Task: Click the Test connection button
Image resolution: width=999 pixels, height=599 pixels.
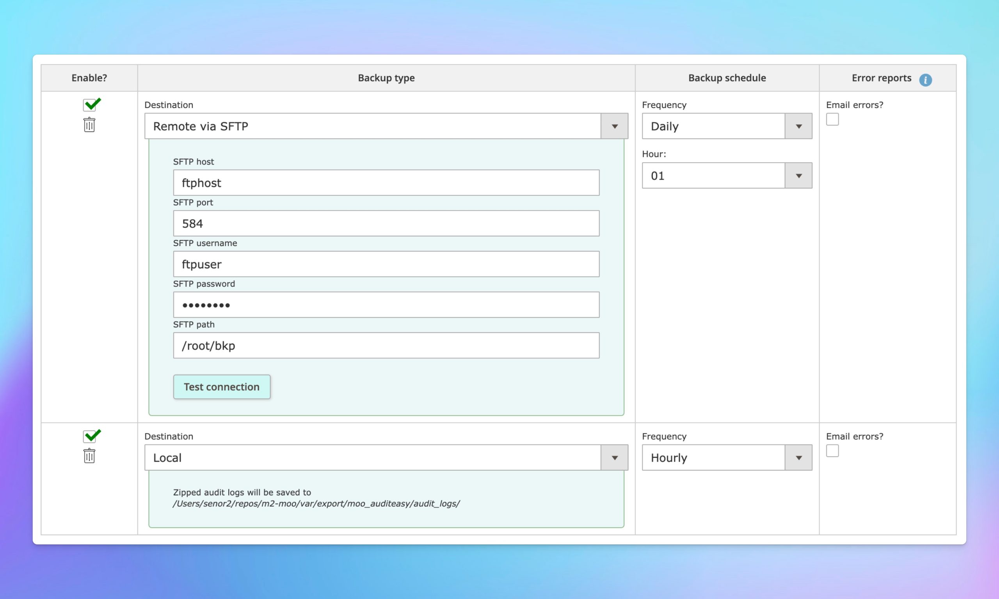Action: (x=221, y=386)
